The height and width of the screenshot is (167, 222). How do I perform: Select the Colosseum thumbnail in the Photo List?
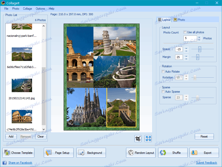click(22, 116)
